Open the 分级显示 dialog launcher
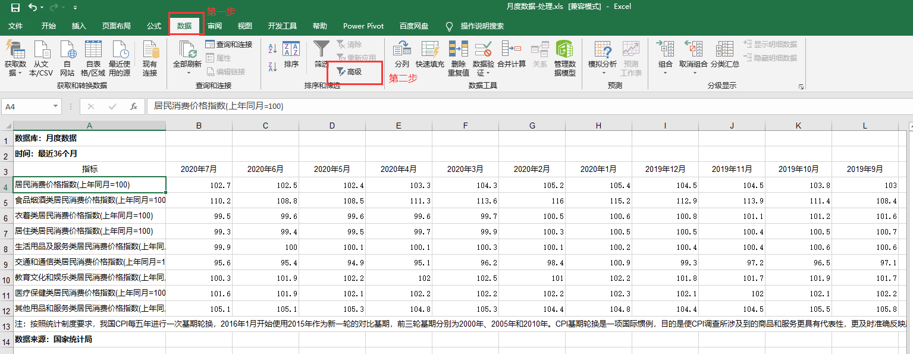 point(802,87)
